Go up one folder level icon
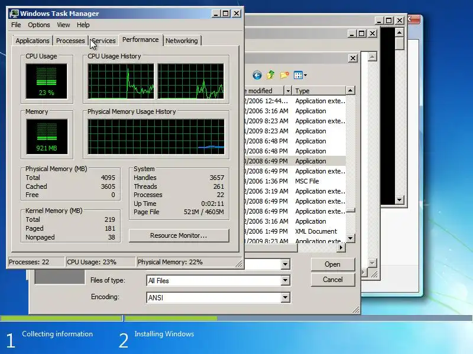Viewport: 473px width, 354px height. pos(271,75)
